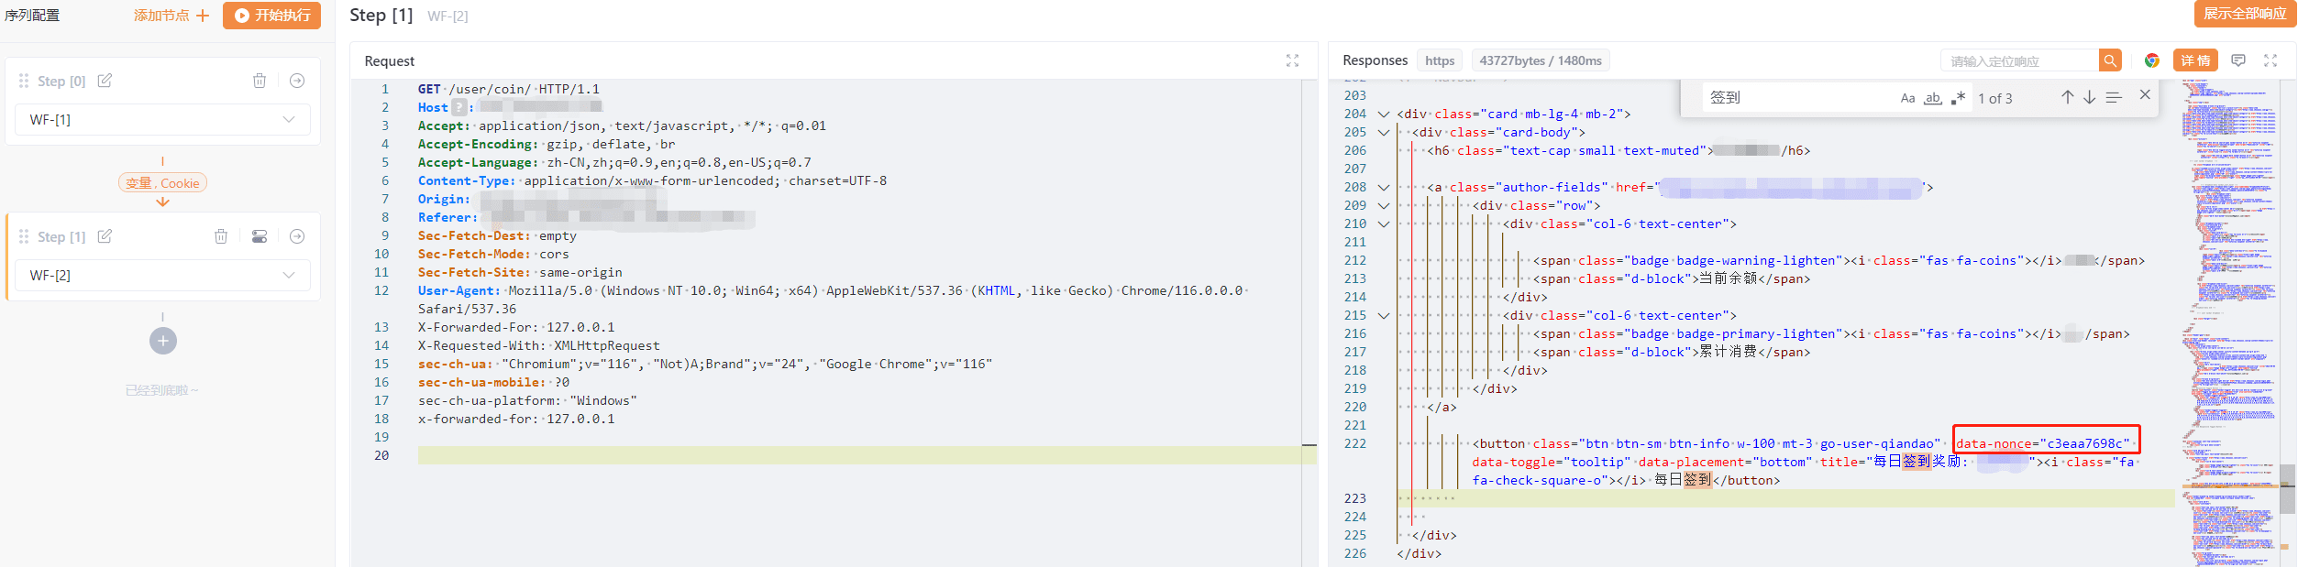
Task: Add a new step with plus circle
Action: tap(163, 341)
